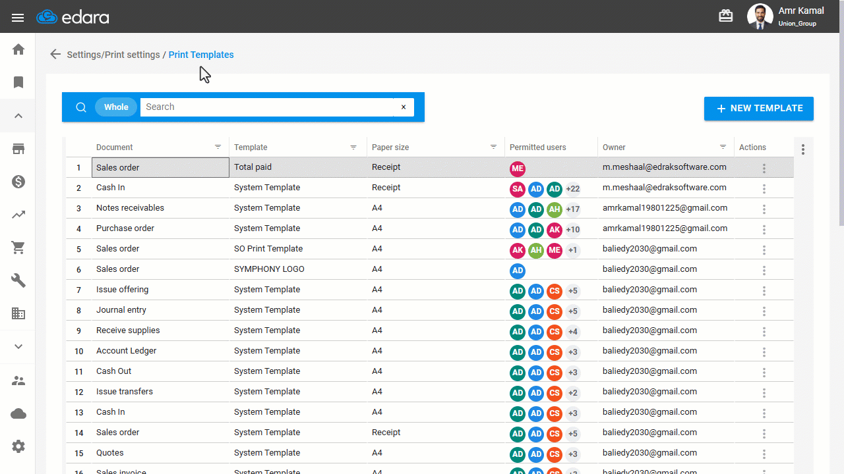
Task: Select the SYMPHONY LOGO template cell
Action: pyautogui.click(x=298, y=269)
